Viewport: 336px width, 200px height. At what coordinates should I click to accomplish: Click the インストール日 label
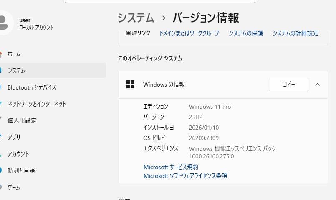click(x=158, y=127)
